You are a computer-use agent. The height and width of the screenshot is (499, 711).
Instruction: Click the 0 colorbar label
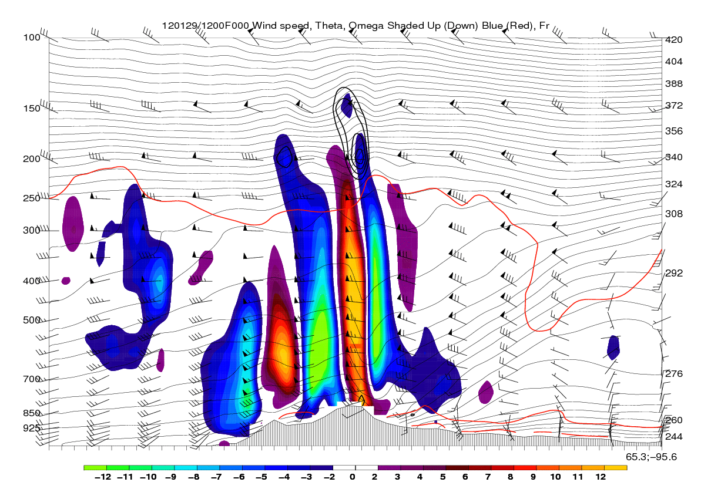(x=353, y=477)
